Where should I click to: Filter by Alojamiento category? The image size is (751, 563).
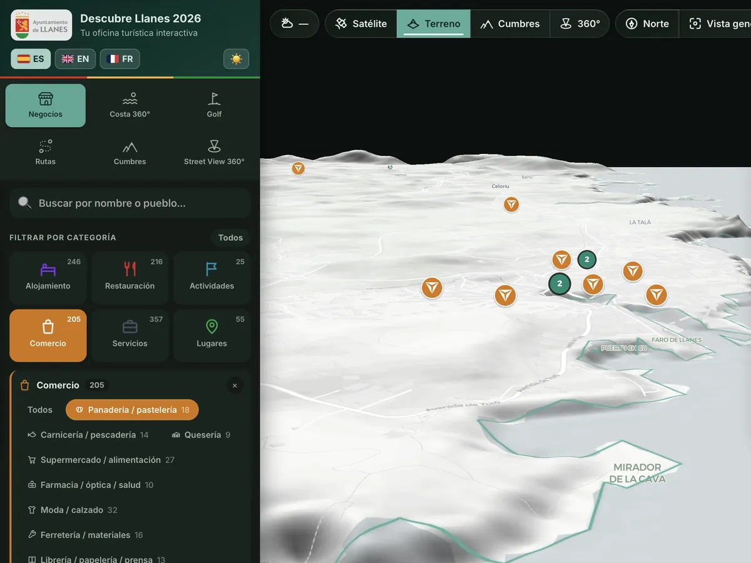pyautogui.click(x=48, y=278)
